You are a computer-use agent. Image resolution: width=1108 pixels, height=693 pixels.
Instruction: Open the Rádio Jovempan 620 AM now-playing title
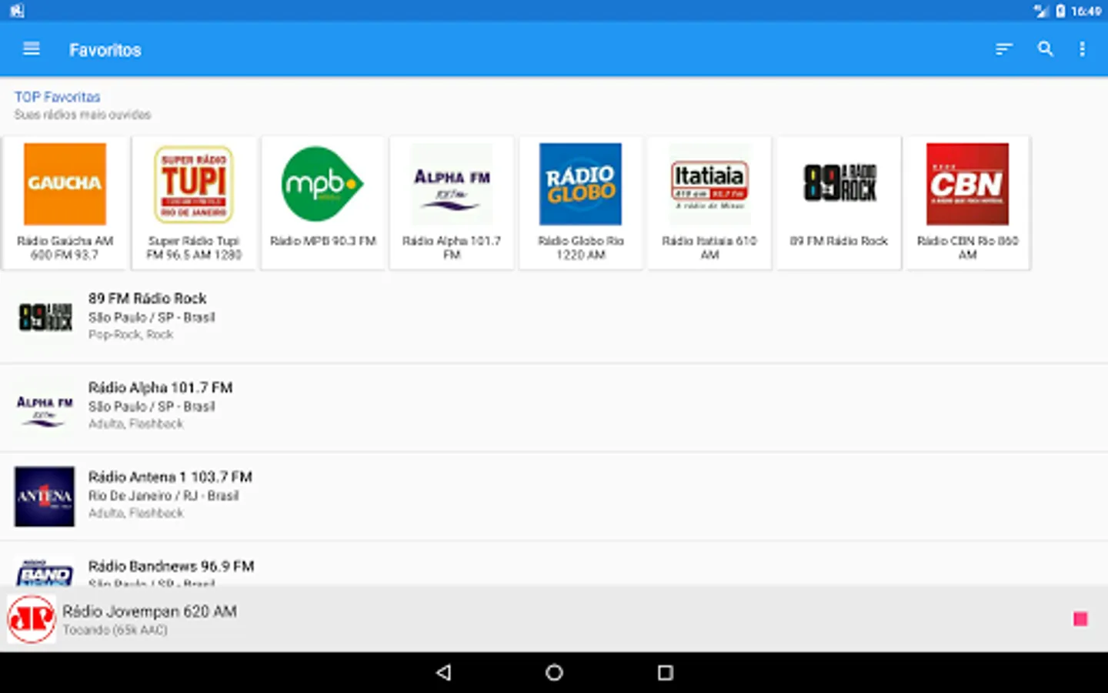coord(149,611)
